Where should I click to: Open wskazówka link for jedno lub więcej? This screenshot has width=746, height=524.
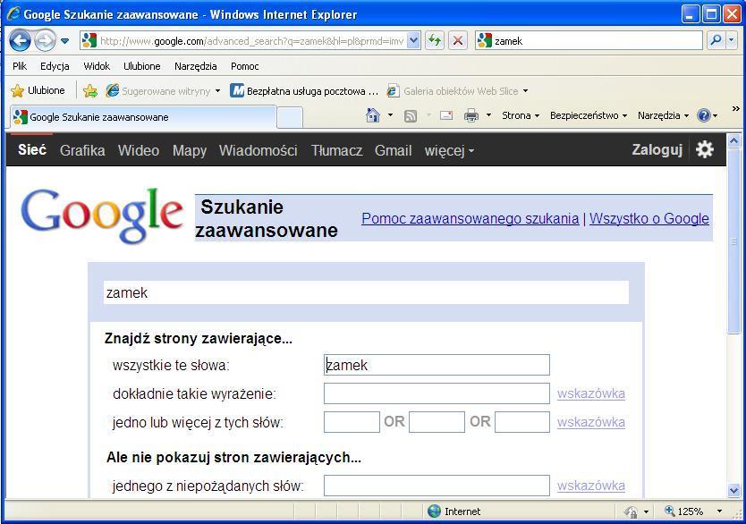pyautogui.click(x=591, y=422)
